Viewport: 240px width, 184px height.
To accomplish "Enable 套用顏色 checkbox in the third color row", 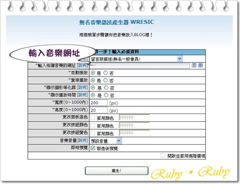I will (x=93, y=133).
